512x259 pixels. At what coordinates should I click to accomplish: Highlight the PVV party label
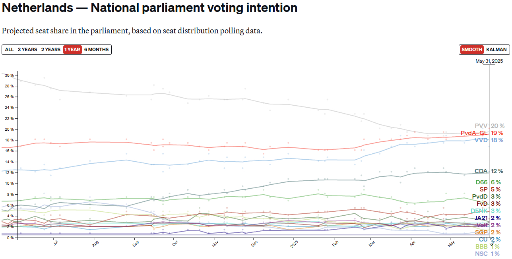click(x=481, y=126)
